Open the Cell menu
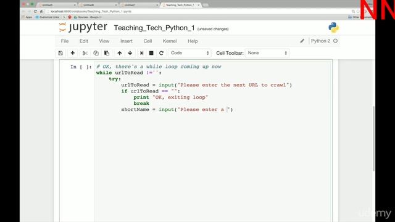 pos(148,41)
